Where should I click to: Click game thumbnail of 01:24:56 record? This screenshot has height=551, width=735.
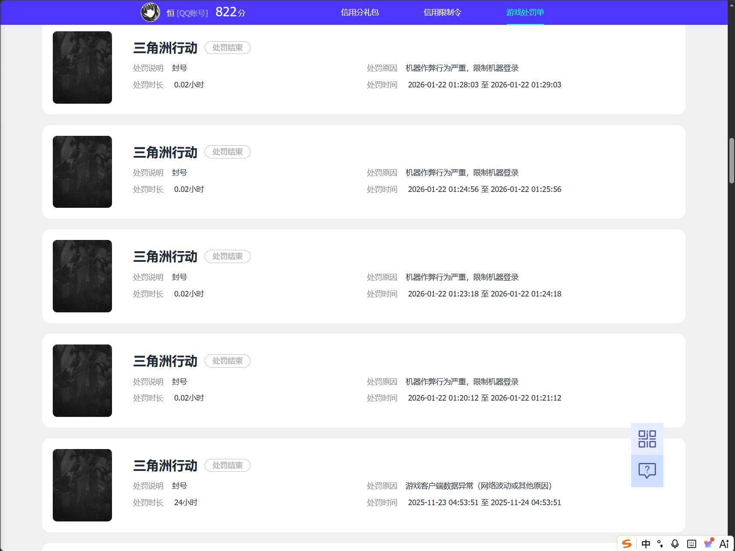(82, 172)
